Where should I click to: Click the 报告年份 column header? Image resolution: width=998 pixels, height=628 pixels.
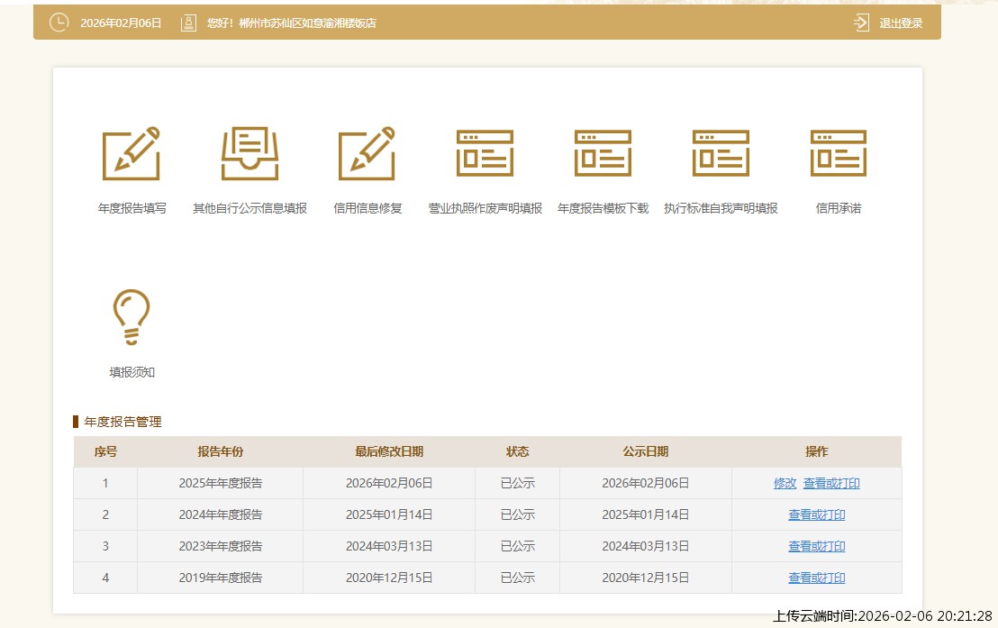point(220,451)
